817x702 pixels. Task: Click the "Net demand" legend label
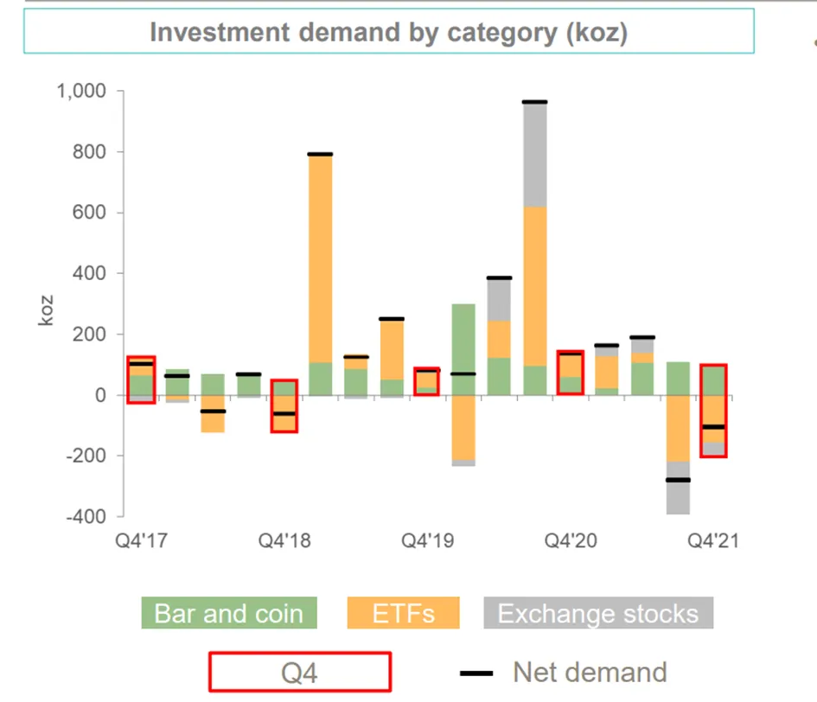590,673
